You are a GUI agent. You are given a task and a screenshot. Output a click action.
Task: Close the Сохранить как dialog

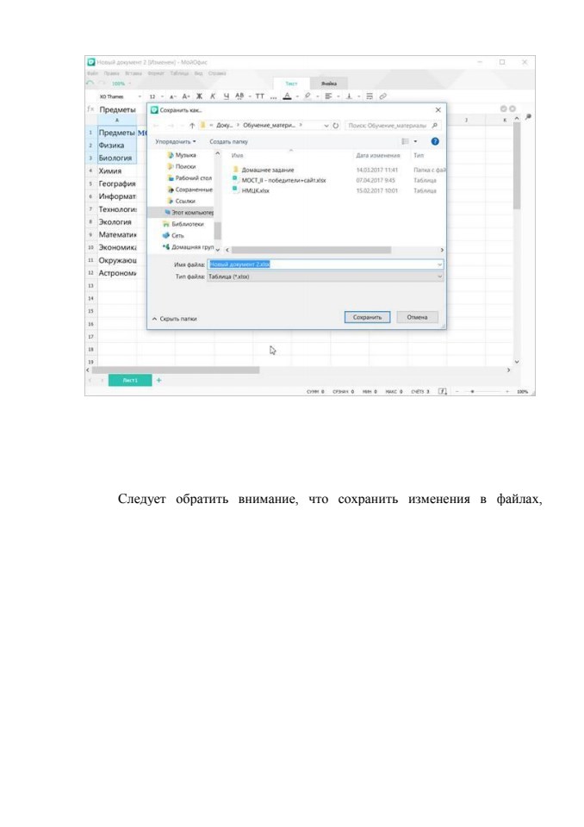coord(438,110)
